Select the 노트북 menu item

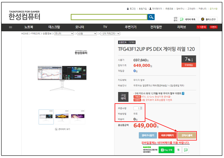click(x=29, y=27)
